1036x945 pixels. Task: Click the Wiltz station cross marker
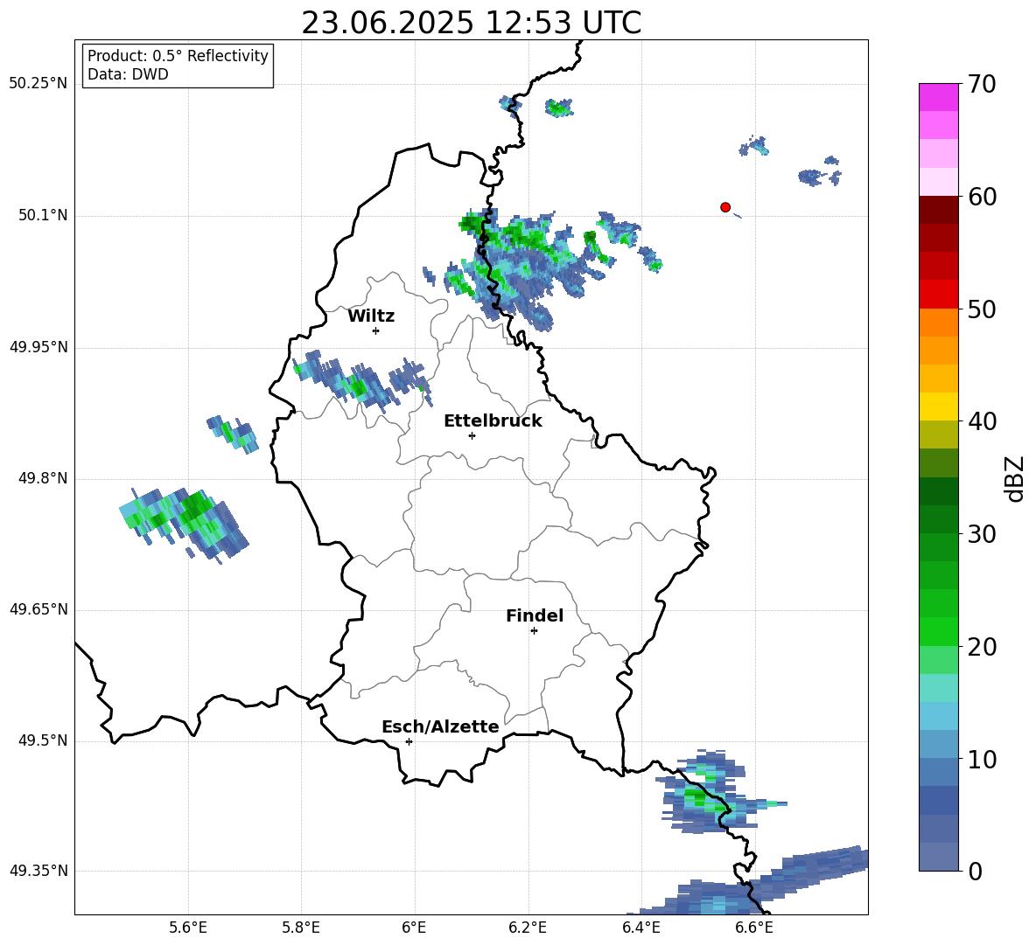click(376, 330)
